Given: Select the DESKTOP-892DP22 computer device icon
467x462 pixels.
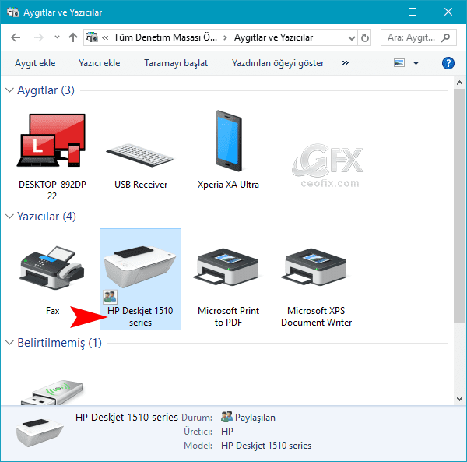Looking at the screenshot, I should coord(51,140).
